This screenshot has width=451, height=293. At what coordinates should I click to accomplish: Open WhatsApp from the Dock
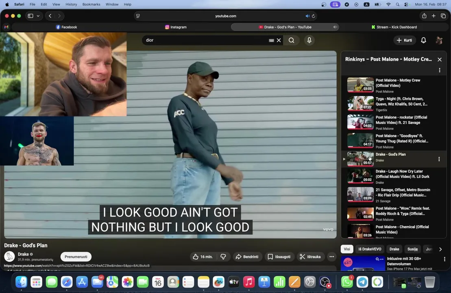(347, 282)
